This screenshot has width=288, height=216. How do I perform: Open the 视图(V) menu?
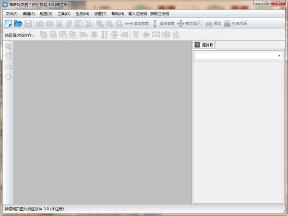tap(46, 14)
